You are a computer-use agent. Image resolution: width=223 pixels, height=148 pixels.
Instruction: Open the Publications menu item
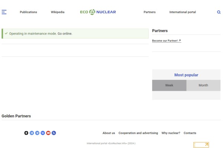(29, 12)
